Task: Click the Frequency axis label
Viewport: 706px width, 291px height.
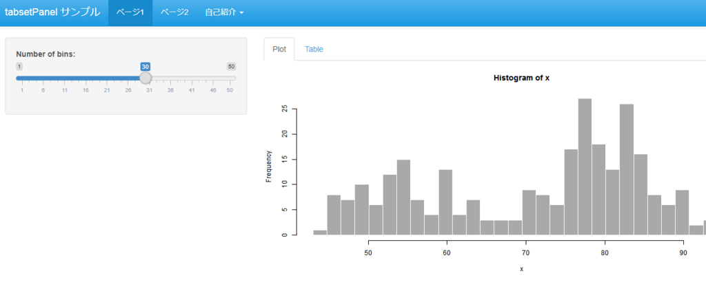Action: tap(269, 166)
